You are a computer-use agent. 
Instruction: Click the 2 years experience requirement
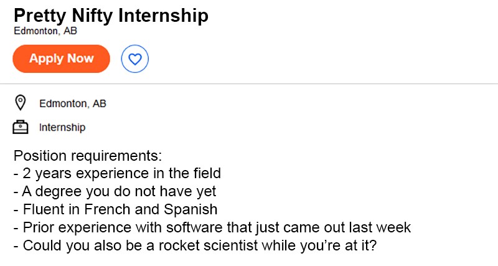[x=117, y=174]
